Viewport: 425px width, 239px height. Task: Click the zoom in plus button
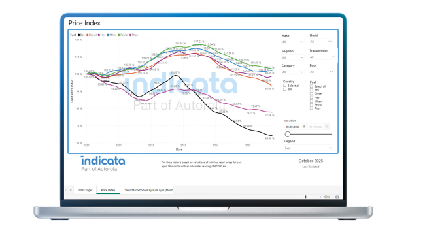pyautogui.click(x=320, y=197)
